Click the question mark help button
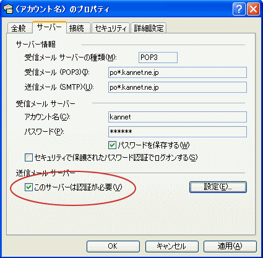This screenshot has height=258, width=263. [x=239, y=9]
